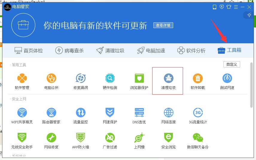Click the vertical scrollbar of tool list
The image size is (256, 160).
[x=252, y=85]
